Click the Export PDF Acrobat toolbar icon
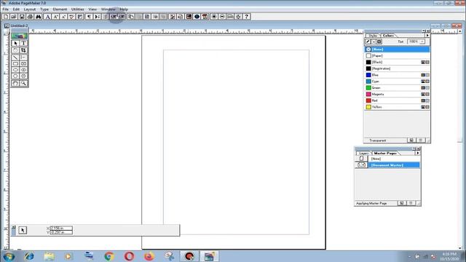 pos(205,17)
